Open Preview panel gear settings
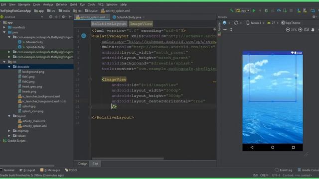Image resolution: width=319 pixels, height=179 pixels. (x=314, y=17)
